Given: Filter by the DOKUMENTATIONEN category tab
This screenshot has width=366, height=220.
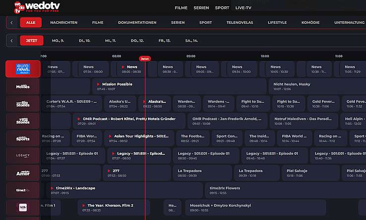Looking at the screenshot, I should click(x=137, y=23).
